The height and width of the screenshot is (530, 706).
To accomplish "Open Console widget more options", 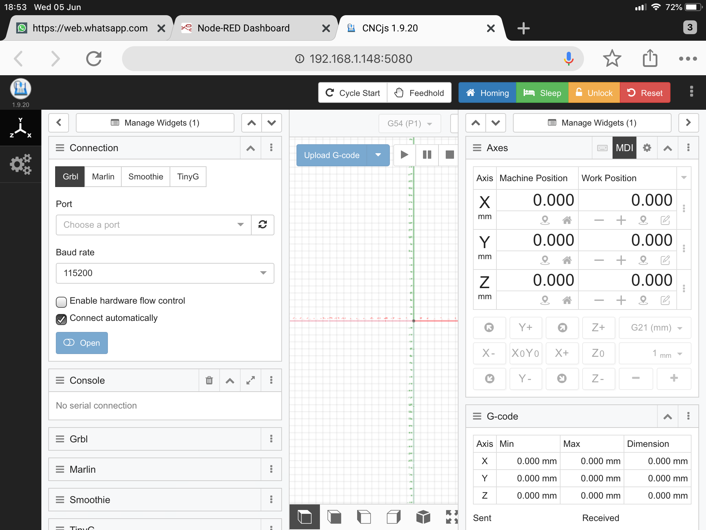I will 271,380.
